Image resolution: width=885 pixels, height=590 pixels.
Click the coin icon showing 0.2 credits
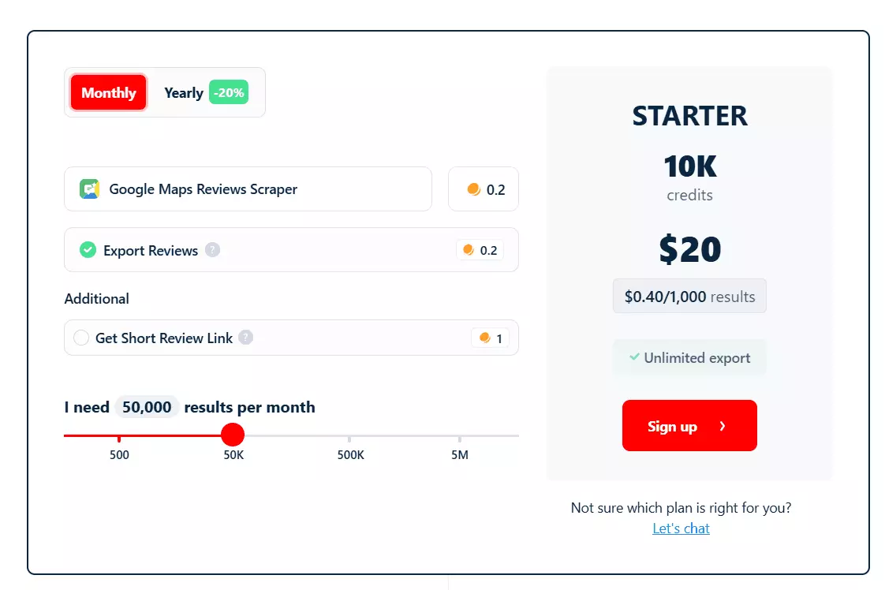tap(473, 189)
